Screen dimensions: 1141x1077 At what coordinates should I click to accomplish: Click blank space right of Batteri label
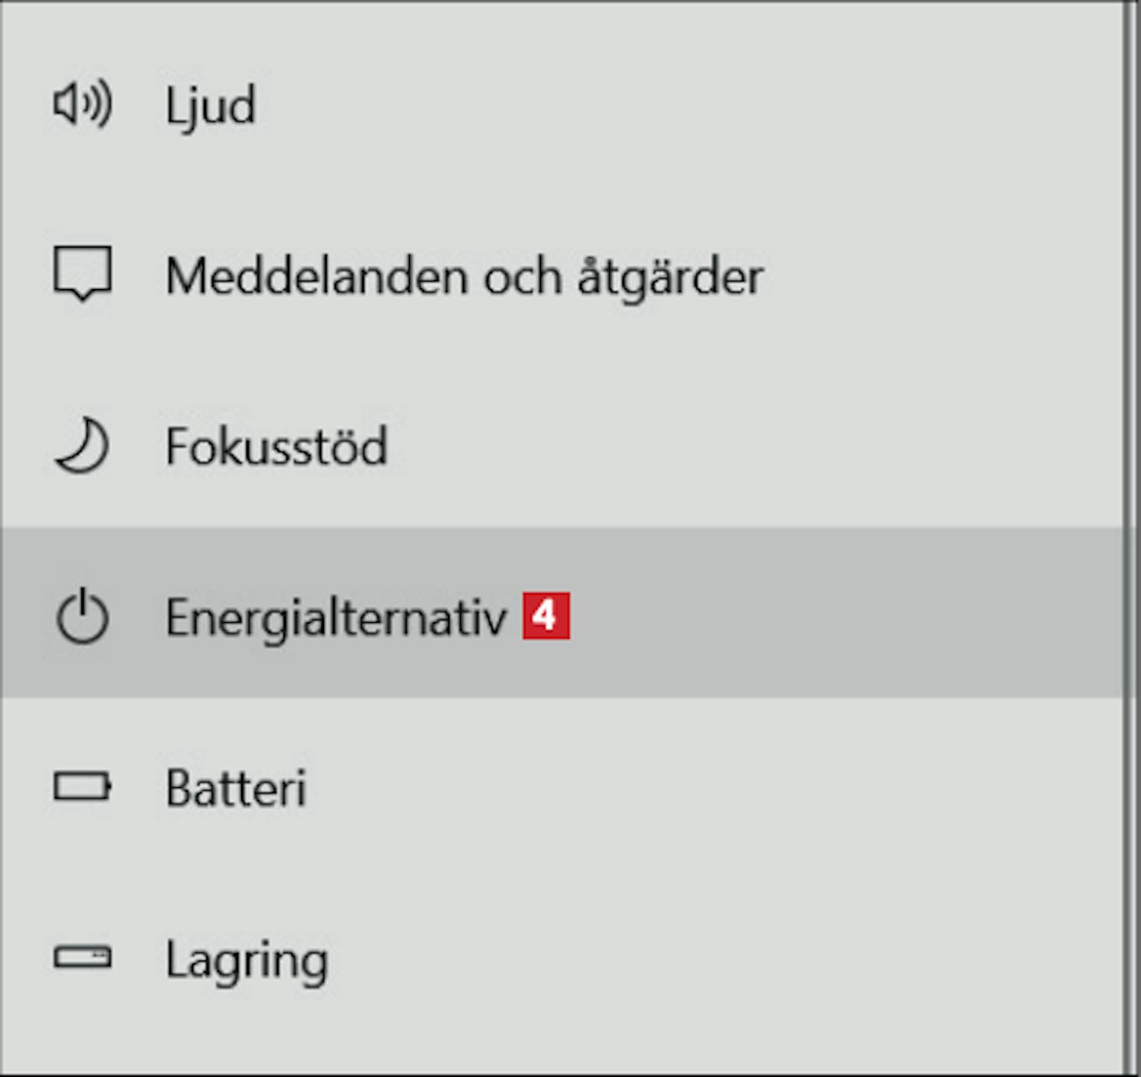tap(685, 786)
